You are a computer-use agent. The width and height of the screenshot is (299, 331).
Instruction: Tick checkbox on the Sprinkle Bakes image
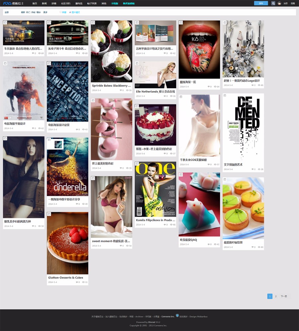(93, 23)
